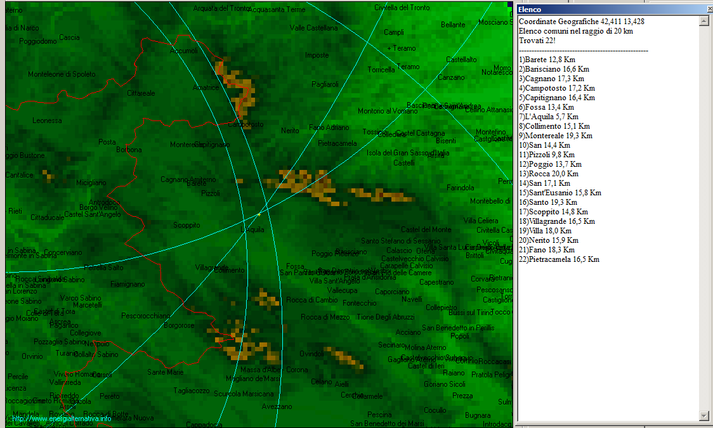Click the 'Farindola' label on the map

tap(460, 188)
